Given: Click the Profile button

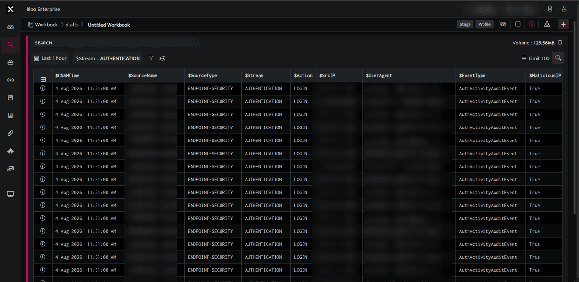Looking at the screenshot, I should (x=484, y=24).
